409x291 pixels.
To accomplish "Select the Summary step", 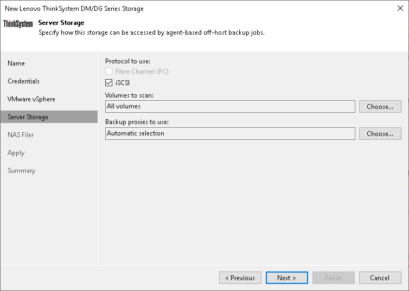I will point(21,171).
